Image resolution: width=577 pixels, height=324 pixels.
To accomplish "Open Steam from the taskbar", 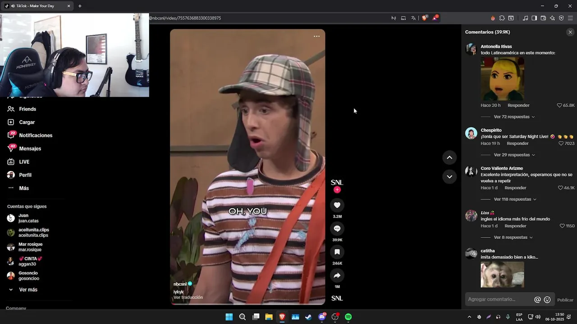I will [308, 317].
